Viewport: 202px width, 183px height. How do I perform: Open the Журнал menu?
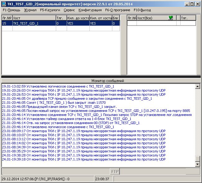pyautogui.click(x=30, y=10)
